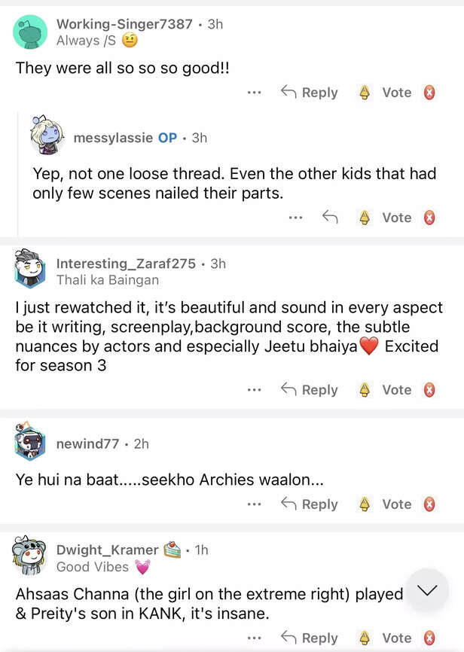Downvote messylassie's reply
This screenshot has height=652, width=464.
429,218
